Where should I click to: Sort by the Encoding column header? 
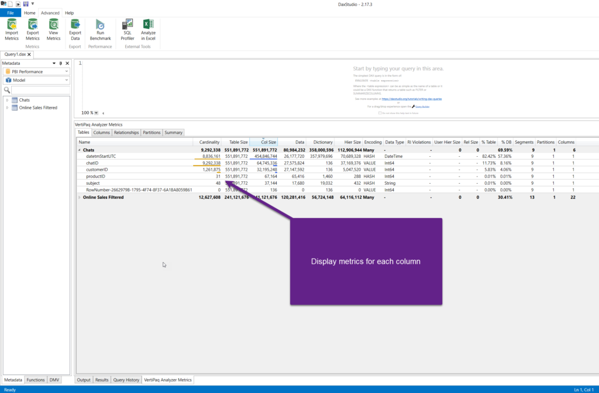(x=373, y=142)
